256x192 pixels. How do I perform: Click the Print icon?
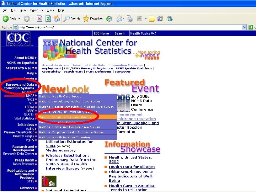click(x=130, y=18)
